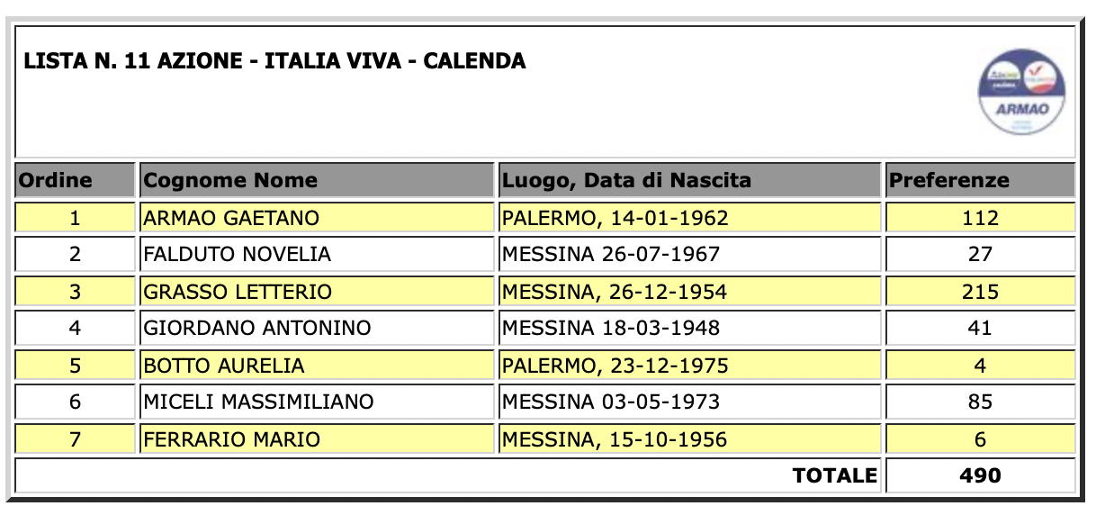Click the GRASSO LETTERIO name cell
Screen dimensions: 1096x515
pyautogui.click(x=318, y=292)
